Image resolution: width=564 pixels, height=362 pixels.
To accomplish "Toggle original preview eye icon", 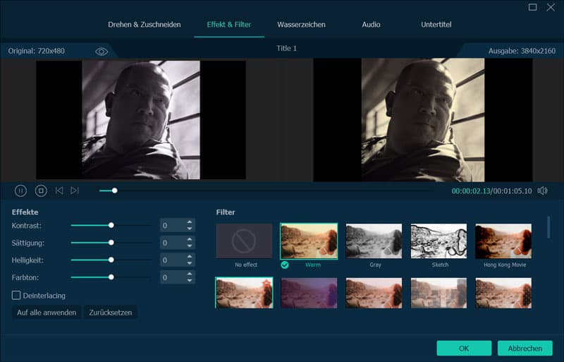I will (102, 52).
